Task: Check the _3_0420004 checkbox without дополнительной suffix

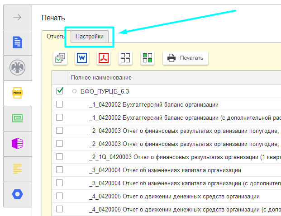Action: pyautogui.click(x=60, y=170)
